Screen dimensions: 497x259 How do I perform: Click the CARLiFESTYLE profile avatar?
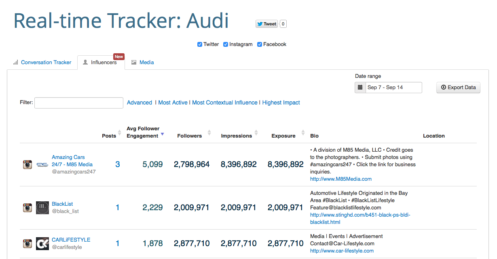[42, 244]
